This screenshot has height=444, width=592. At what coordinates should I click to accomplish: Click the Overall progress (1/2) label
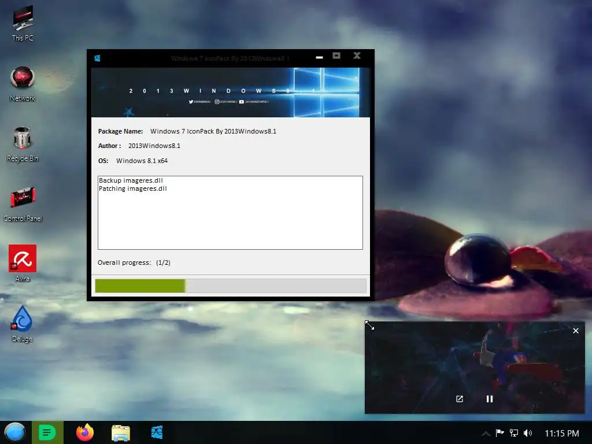(134, 262)
